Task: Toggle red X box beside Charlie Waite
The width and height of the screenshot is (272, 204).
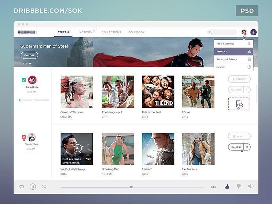Action: 24,137
